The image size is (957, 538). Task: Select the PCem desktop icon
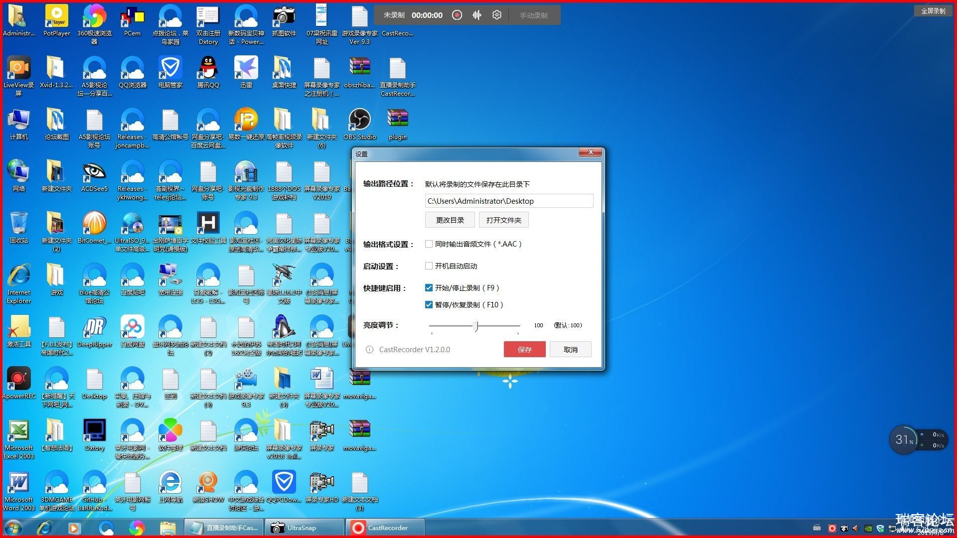[133, 21]
